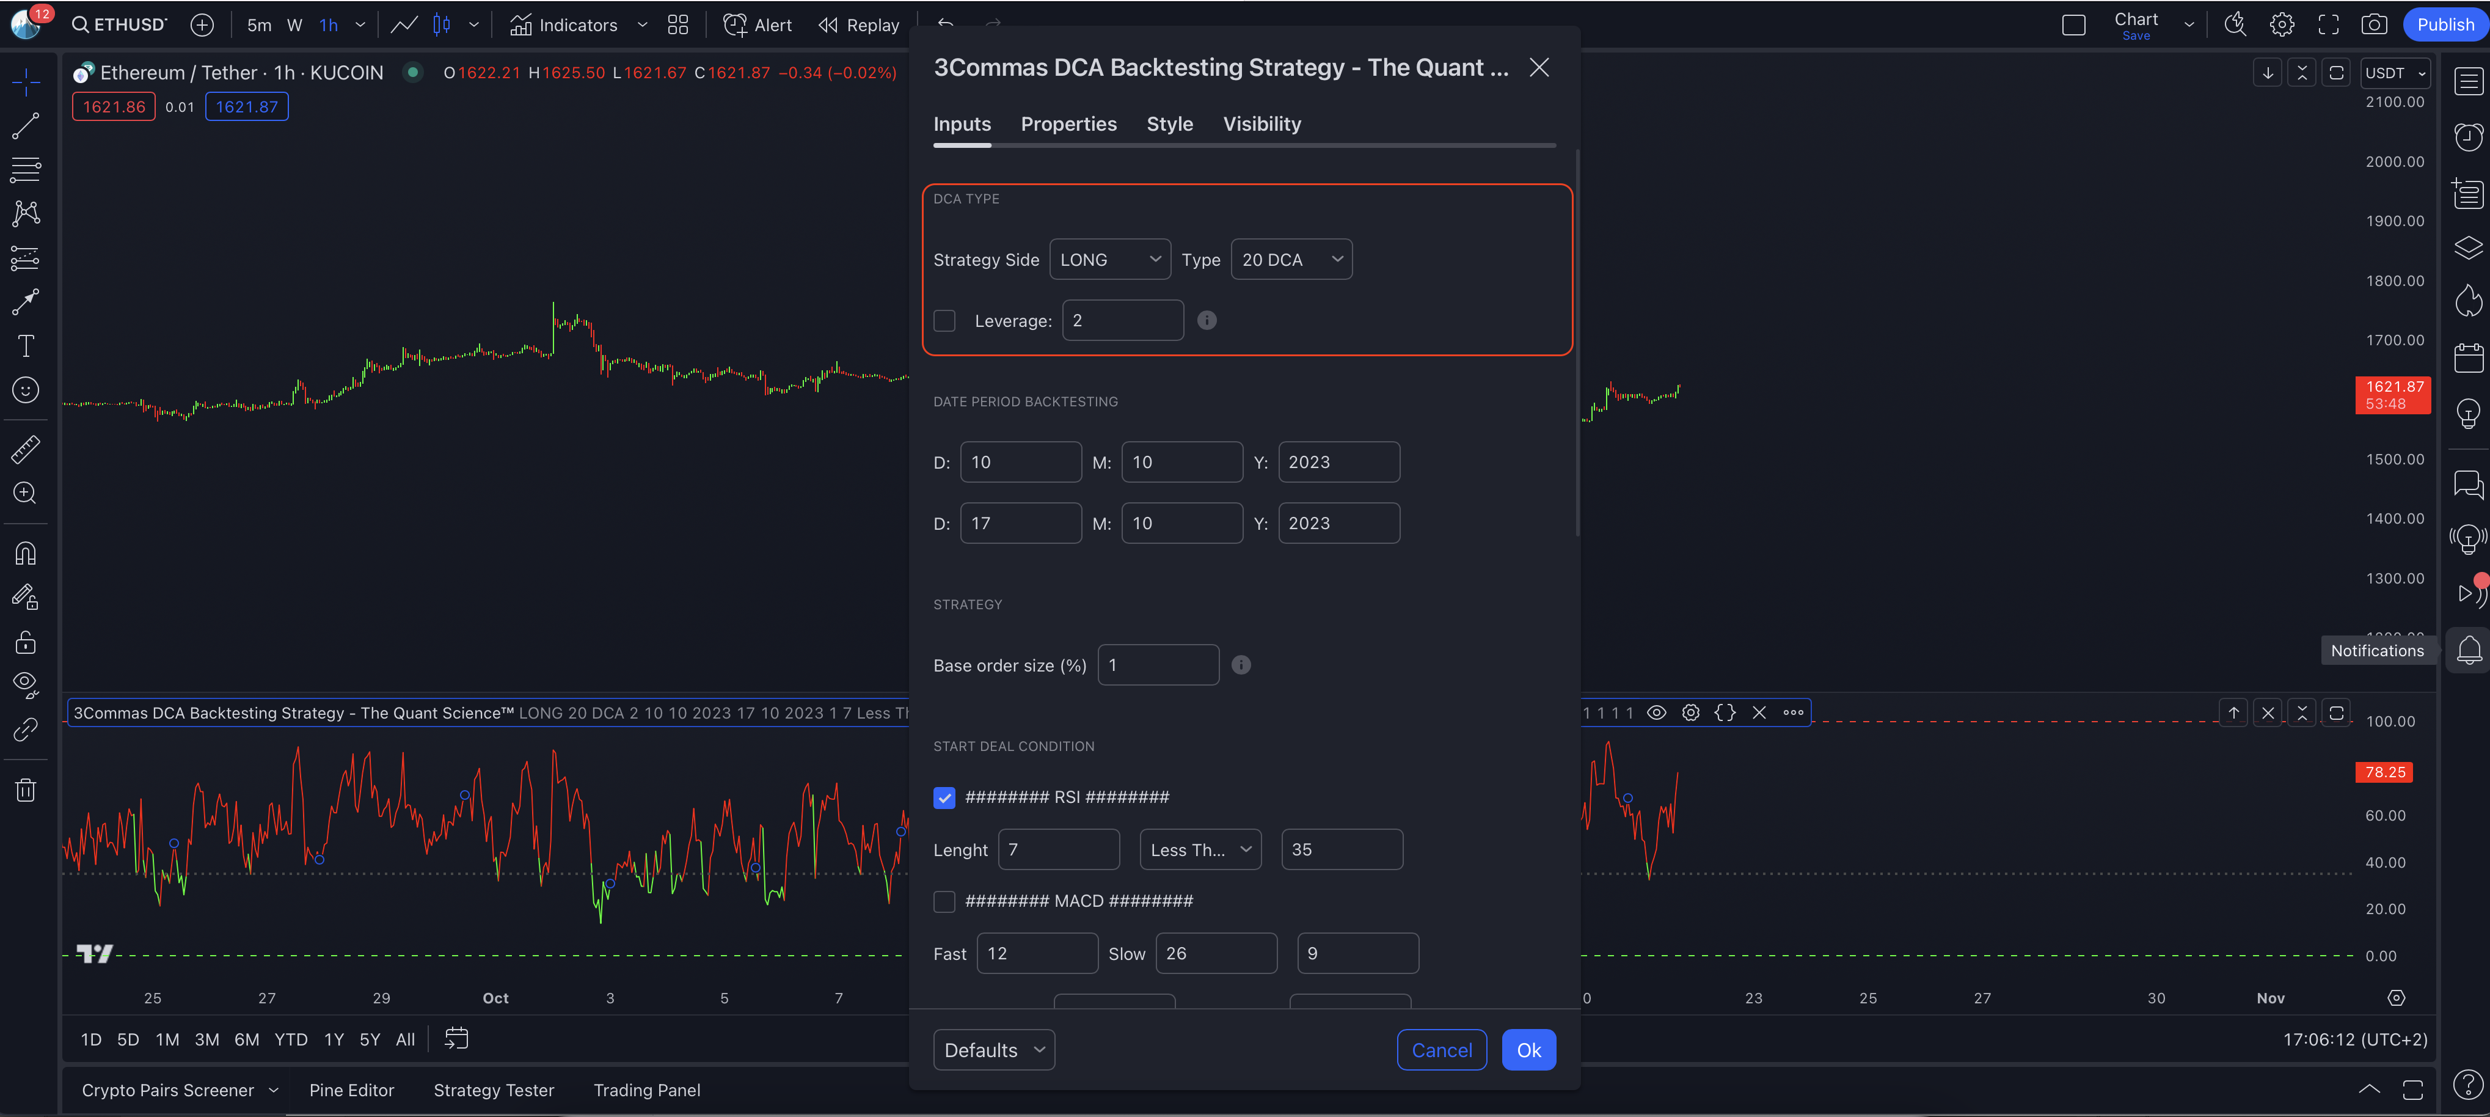This screenshot has width=2490, height=1117.
Task: Expand the 20 DCA Type dropdown
Action: pyautogui.click(x=1290, y=259)
